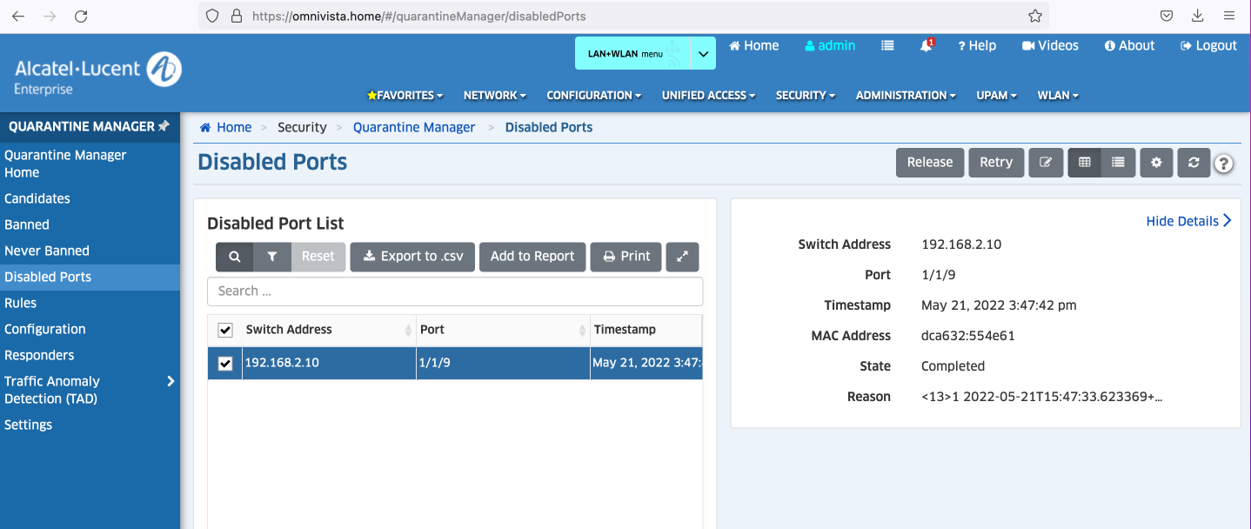1251x529 pixels.
Task: Select Candidates in the sidebar
Action: pos(37,198)
